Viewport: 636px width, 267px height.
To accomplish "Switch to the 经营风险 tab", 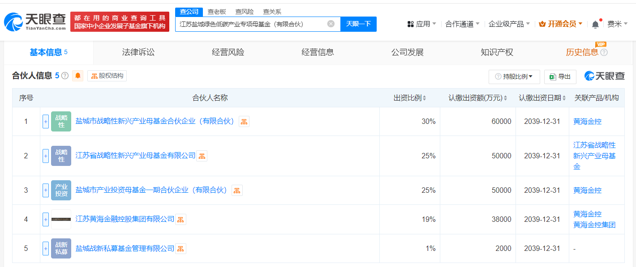I will (x=228, y=52).
